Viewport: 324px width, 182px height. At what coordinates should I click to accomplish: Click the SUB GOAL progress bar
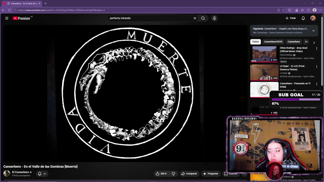pos(296,100)
